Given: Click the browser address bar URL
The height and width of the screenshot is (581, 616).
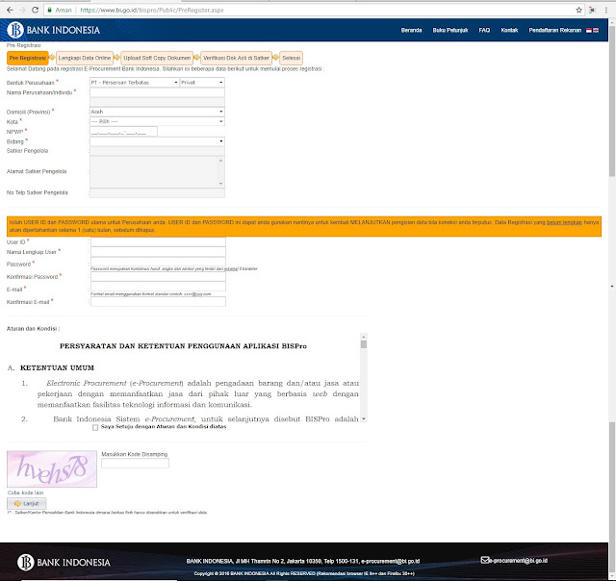Looking at the screenshot, I should (x=152, y=11).
